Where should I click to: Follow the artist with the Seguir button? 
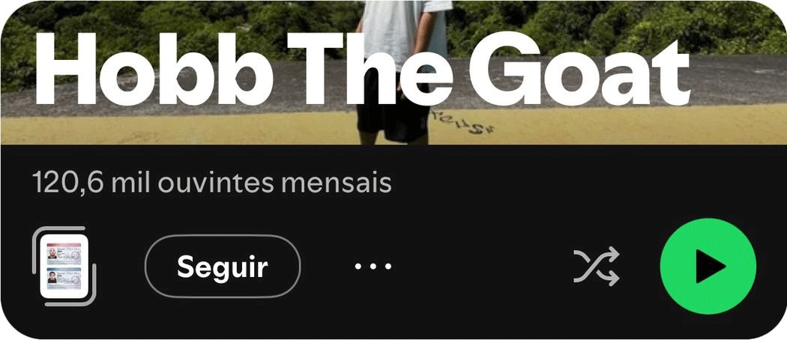(x=223, y=267)
